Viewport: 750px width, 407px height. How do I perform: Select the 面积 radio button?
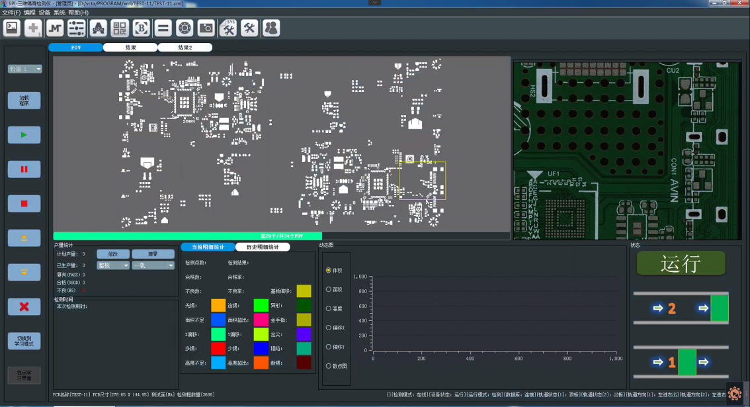[329, 289]
